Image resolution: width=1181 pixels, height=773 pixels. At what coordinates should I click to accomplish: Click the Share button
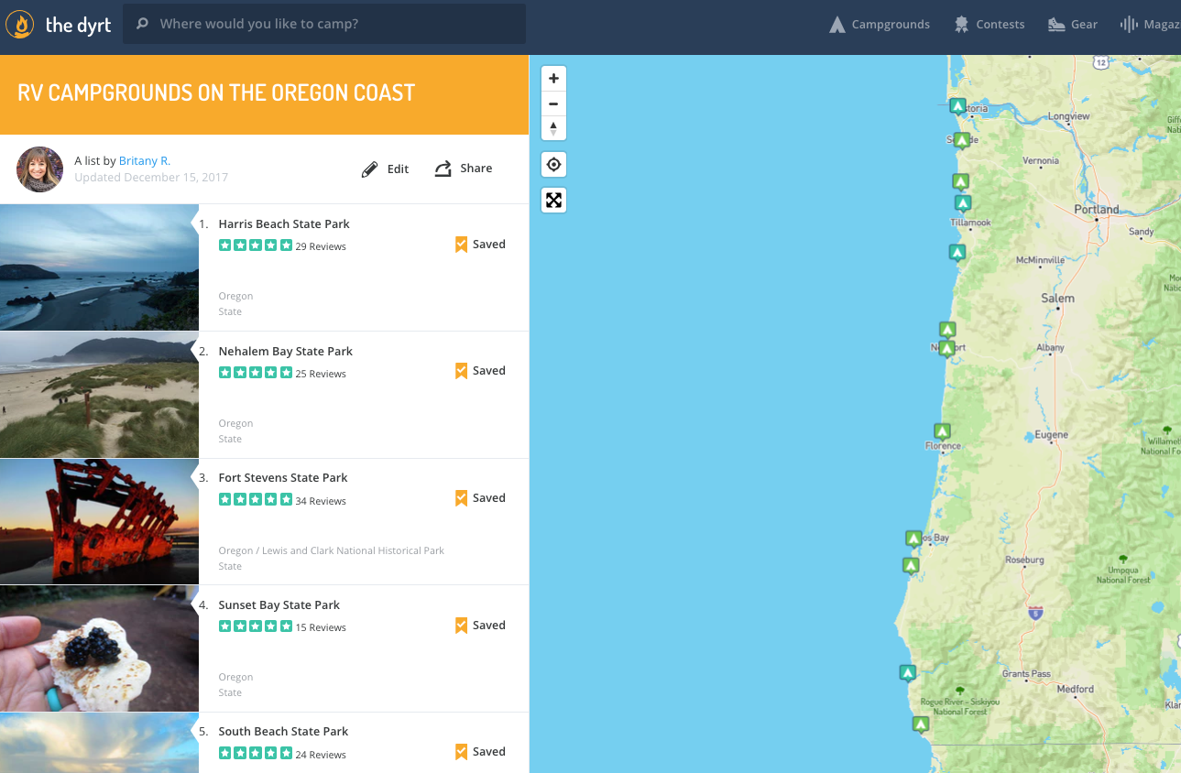pyautogui.click(x=463, y=169)
